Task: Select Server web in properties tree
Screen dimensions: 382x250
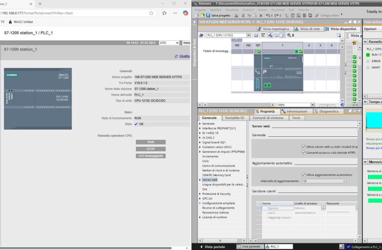Action: (x=209, y=180)
